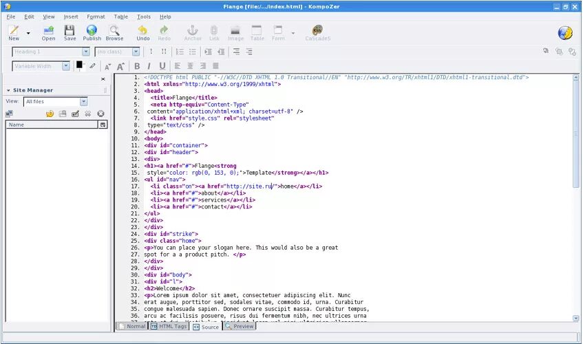The image size is (583, 344).
Task: Switch to Normal view tab
Action: click(132, 326)
